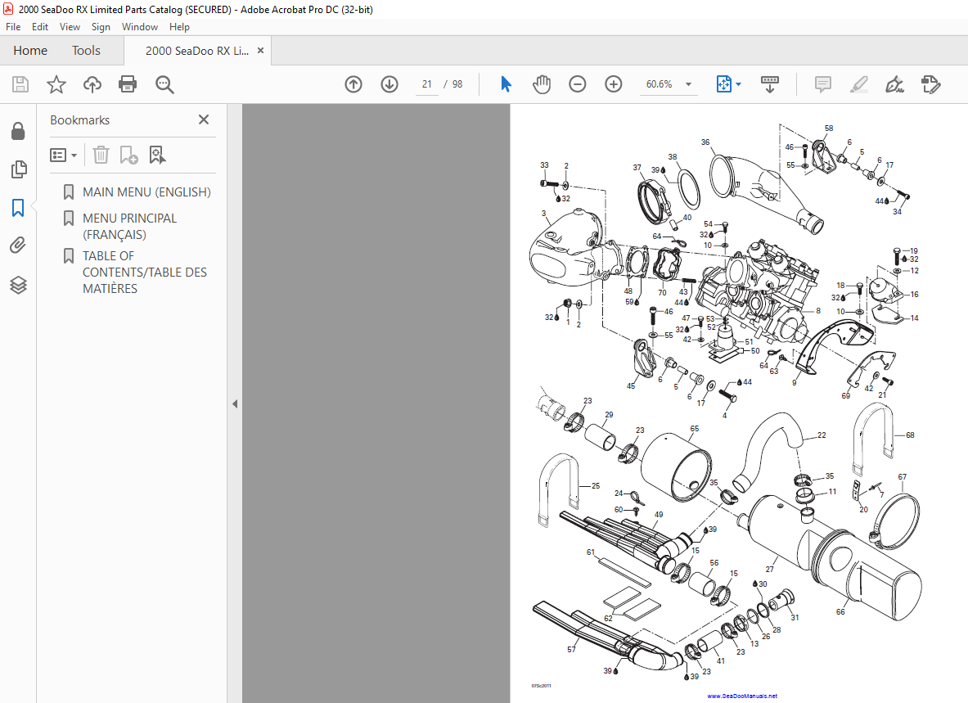
Task: Click the find current bookmark icon
Action: [x=157, y=155]
